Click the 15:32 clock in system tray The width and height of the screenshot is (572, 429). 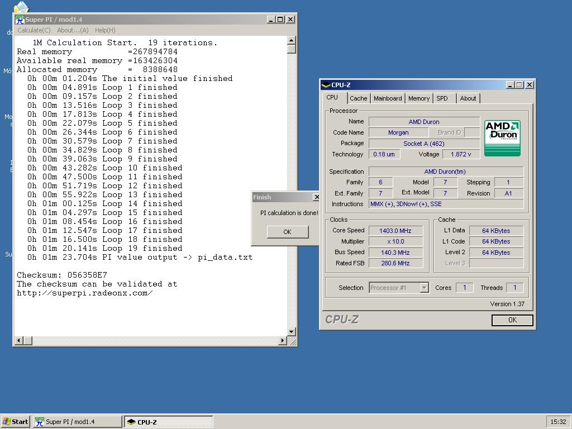pos(558,422)
